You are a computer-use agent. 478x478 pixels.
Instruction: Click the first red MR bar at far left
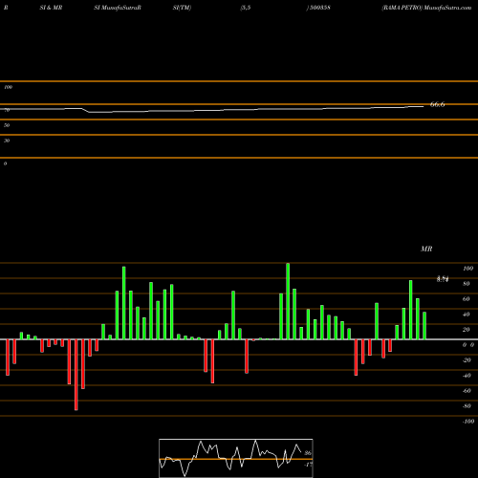click(8, 358)
